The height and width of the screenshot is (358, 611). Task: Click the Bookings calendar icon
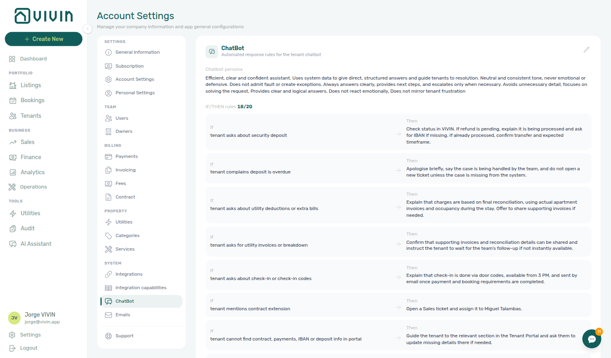tap(13, 100)
